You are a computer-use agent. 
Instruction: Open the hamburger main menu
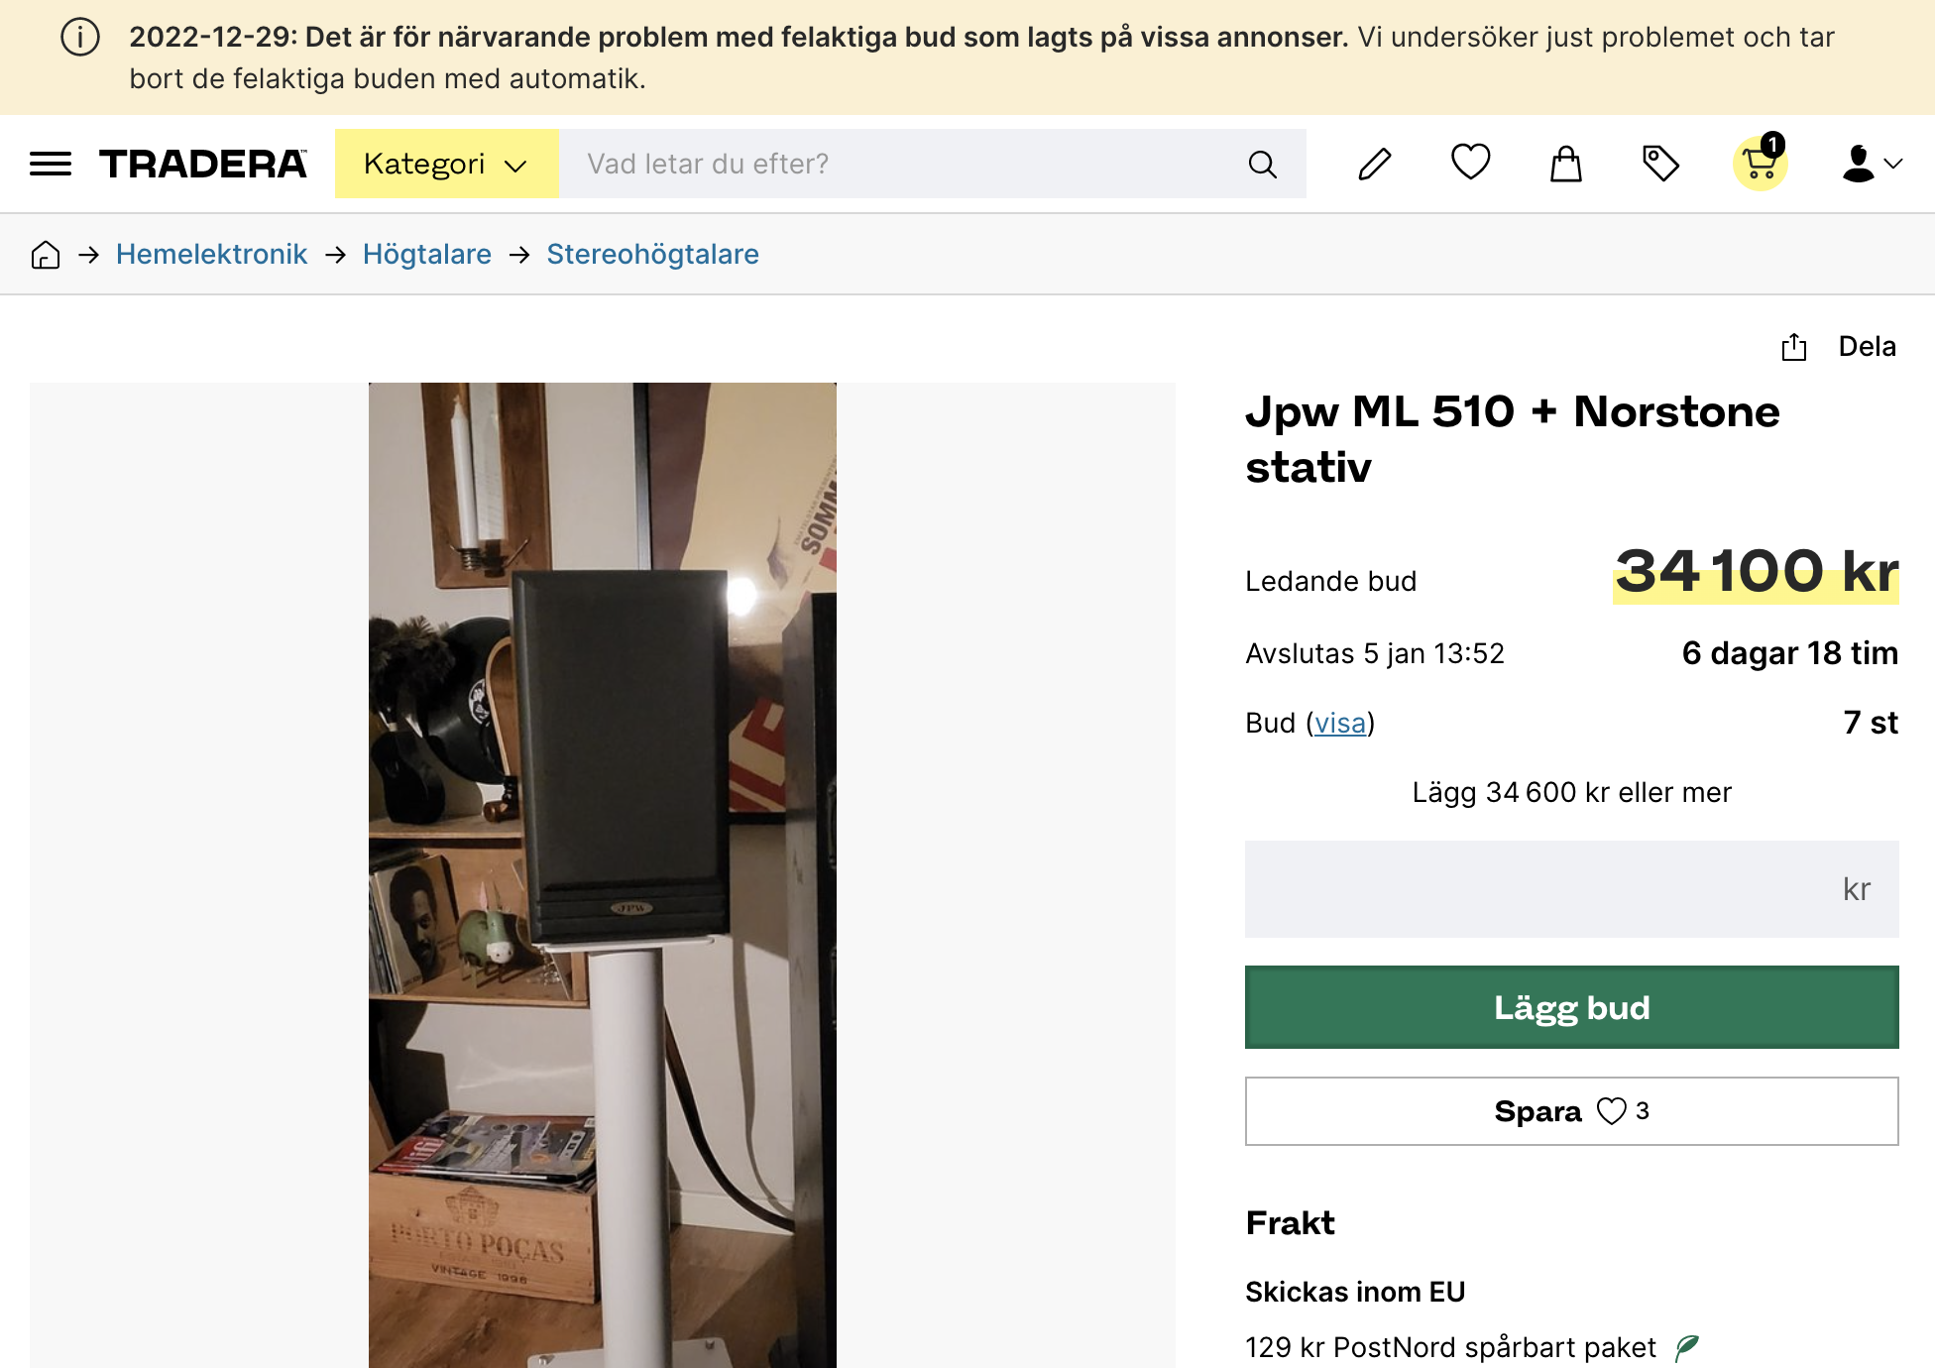51,164
